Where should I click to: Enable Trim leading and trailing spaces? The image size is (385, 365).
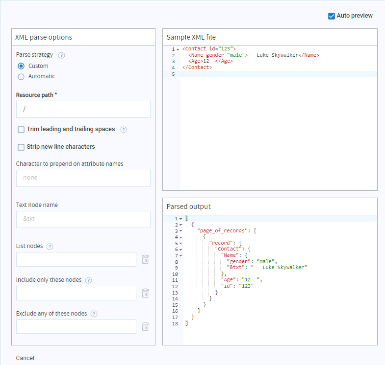(x=21, y=130)
